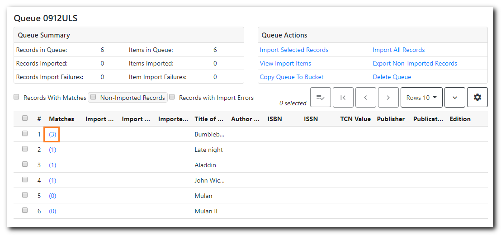Jump to first page arrow
This screenshot has width=501, height=235.
pyautogui.click(x=343, y=97)
